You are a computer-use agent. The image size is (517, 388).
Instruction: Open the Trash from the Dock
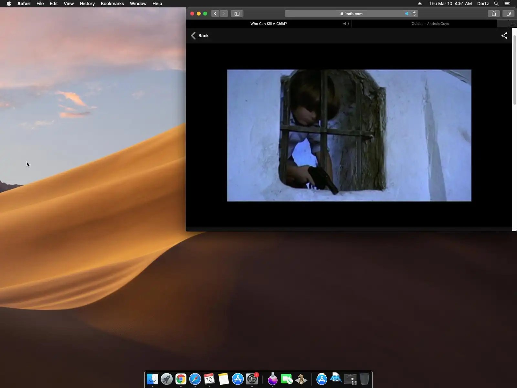(364, 379)
